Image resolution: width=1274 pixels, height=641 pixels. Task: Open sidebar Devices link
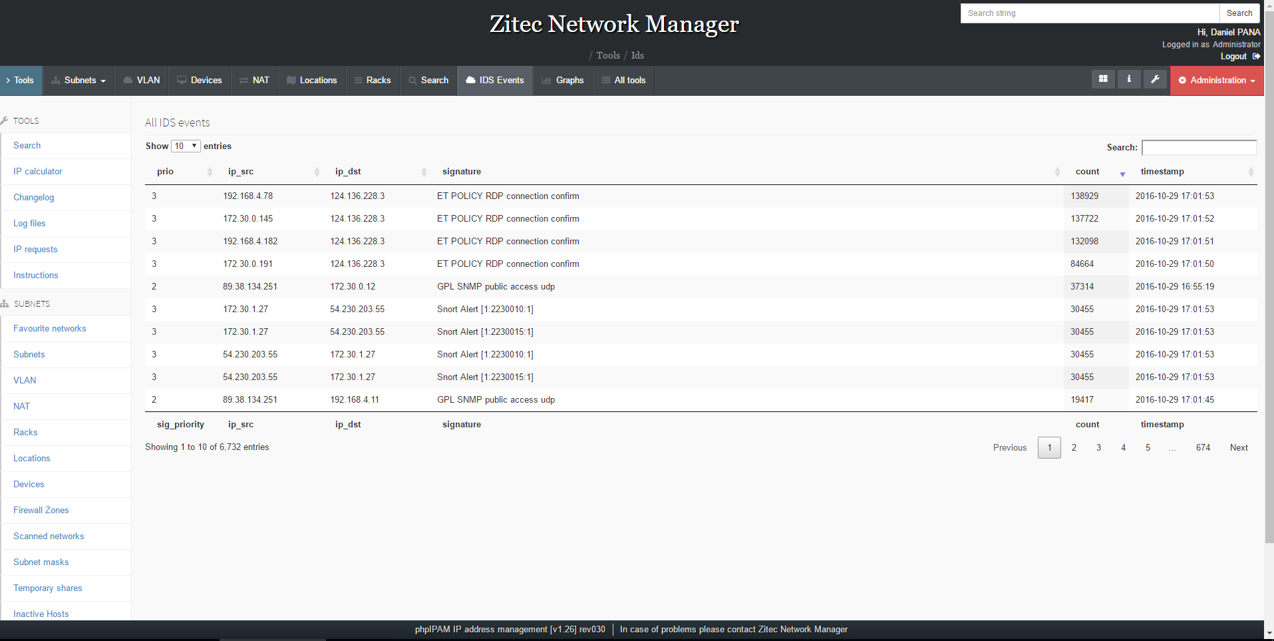(29, 485)
